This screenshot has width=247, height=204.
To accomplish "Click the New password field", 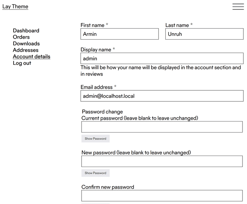I will (x=162, y=161).
